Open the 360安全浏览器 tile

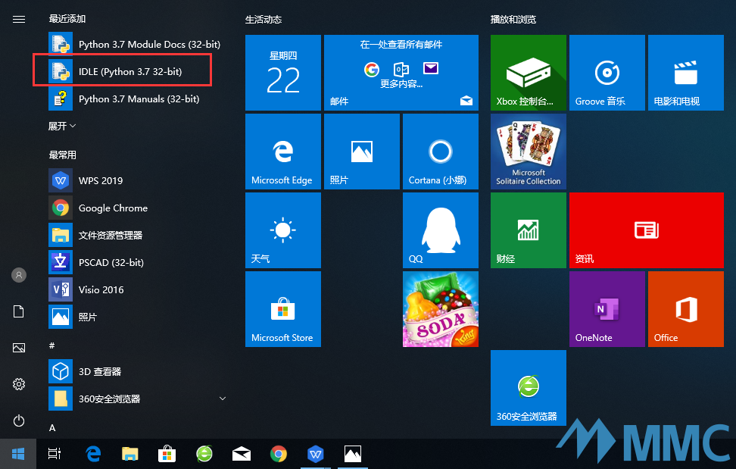coord(529,388)
